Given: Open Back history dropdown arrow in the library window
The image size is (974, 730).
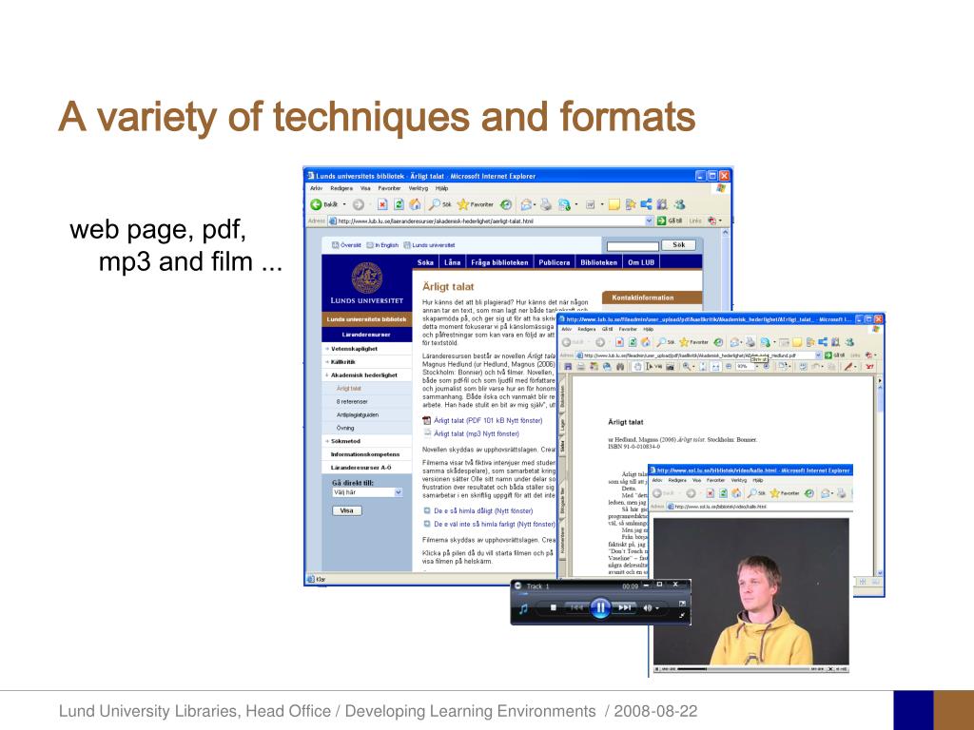Looking at the screenshot, I should (x=344, y=204).
